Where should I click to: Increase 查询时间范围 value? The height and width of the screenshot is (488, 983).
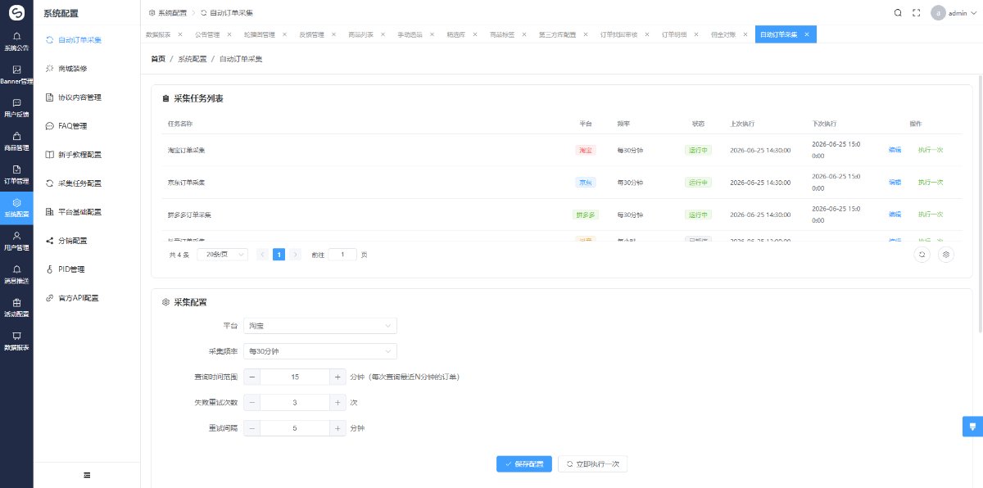tap(337, 377)
